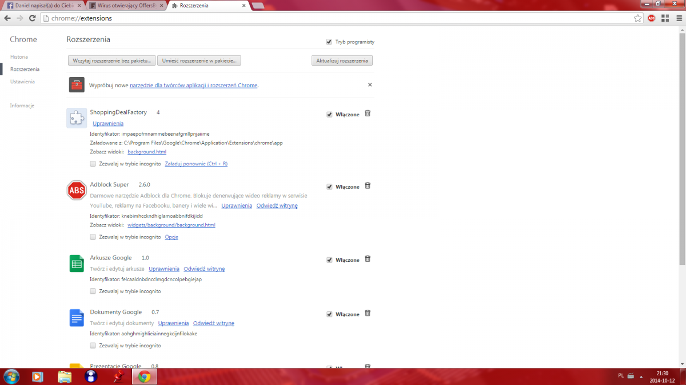Viewport: 686px width, 385px height.
Task: Open Windows Explorer from the taskbar
Action: tap(65, 376)
